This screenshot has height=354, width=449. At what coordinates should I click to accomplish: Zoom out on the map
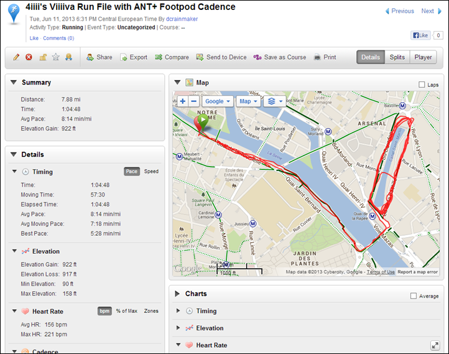pos(194,101)
